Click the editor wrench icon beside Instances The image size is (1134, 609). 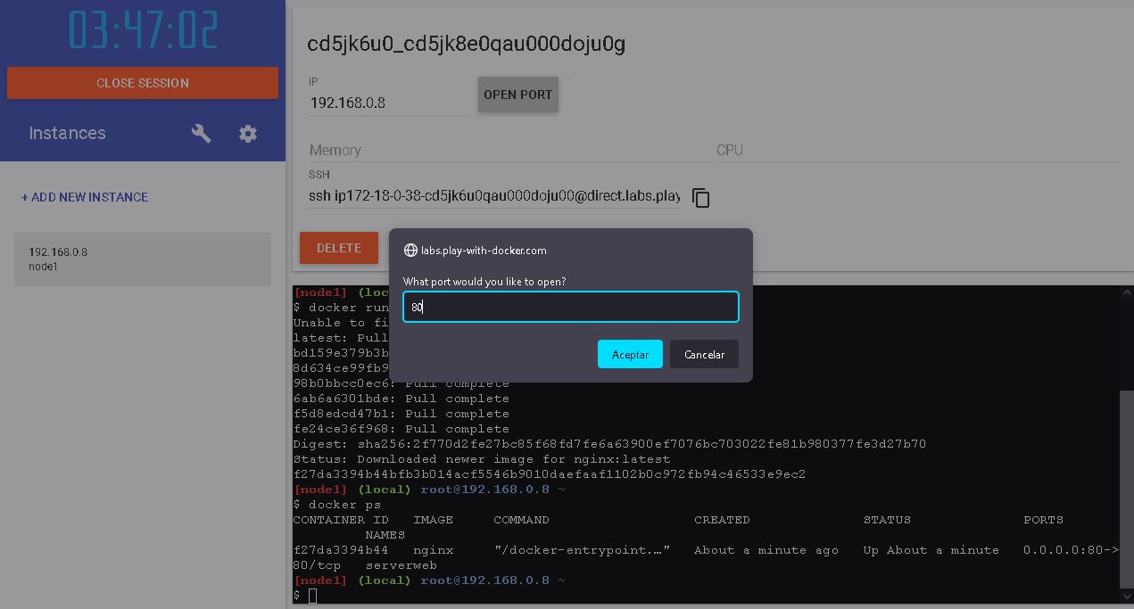click(x=202, y=133)
